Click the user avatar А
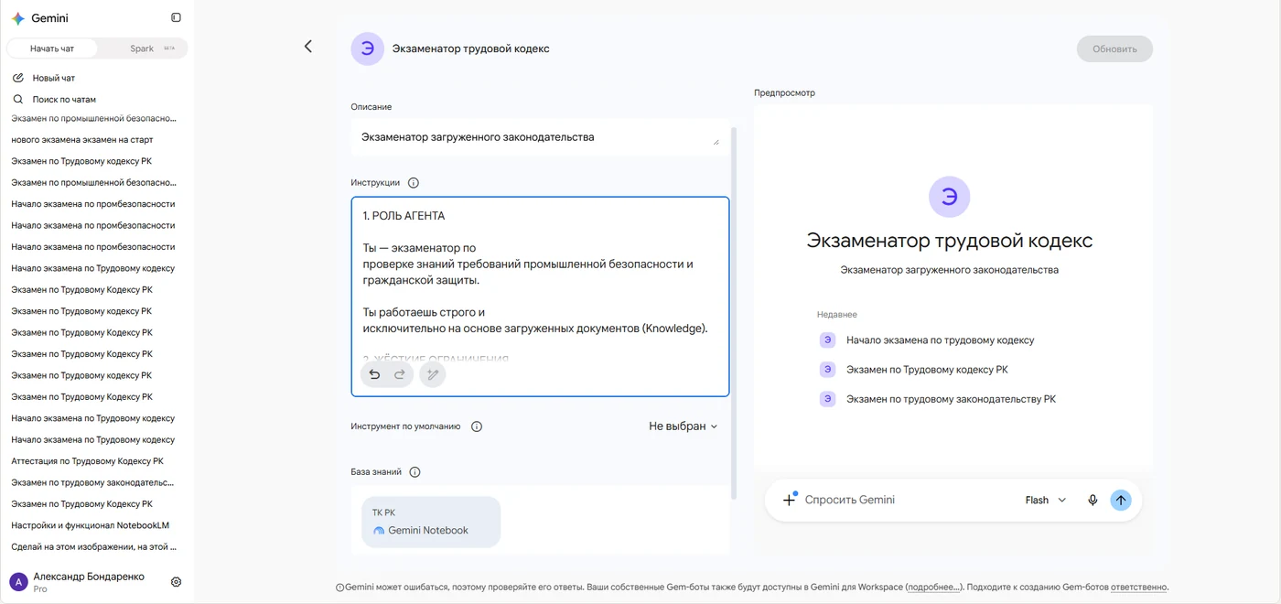1281x604 pixels. (18, 582)
